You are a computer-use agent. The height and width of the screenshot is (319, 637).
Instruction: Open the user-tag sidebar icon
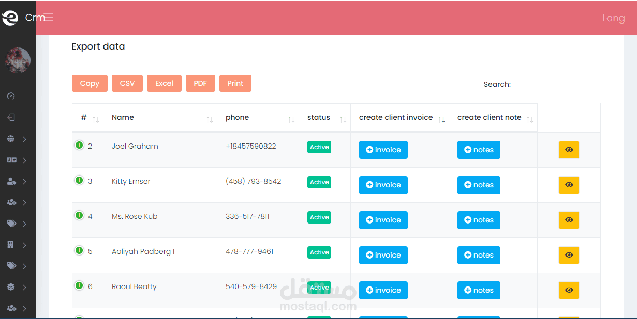11,181
